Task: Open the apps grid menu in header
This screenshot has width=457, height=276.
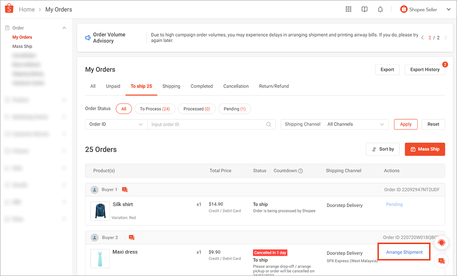Action: pyautogui.click(x=348, y=9)
